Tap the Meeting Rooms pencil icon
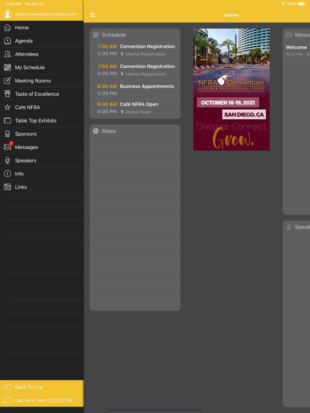310x413 pixels. (8, 81)
